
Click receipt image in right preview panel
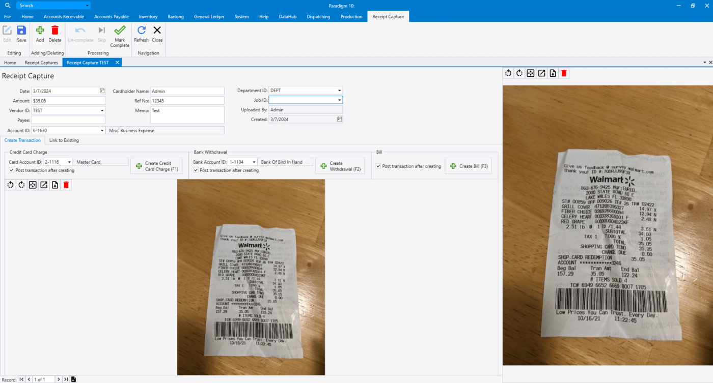(x=608, y=225)
